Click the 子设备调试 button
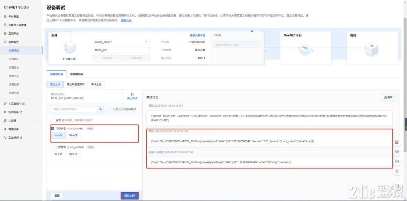 click(x=136, y=58)
